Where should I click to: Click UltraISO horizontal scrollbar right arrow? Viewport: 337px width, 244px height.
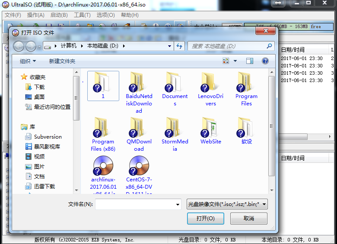[330, 136]
